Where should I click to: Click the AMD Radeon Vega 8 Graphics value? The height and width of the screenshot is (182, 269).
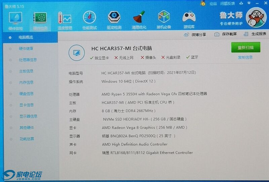click(145, 128)
